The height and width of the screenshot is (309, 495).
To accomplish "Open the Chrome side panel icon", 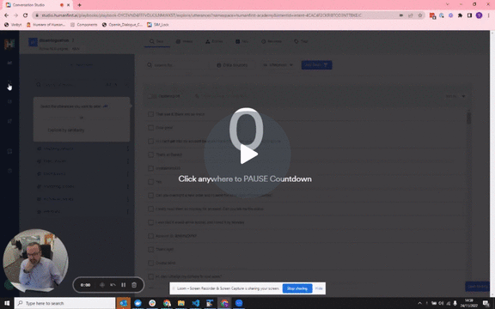I will pyautogui.click(x=469, y=15).
